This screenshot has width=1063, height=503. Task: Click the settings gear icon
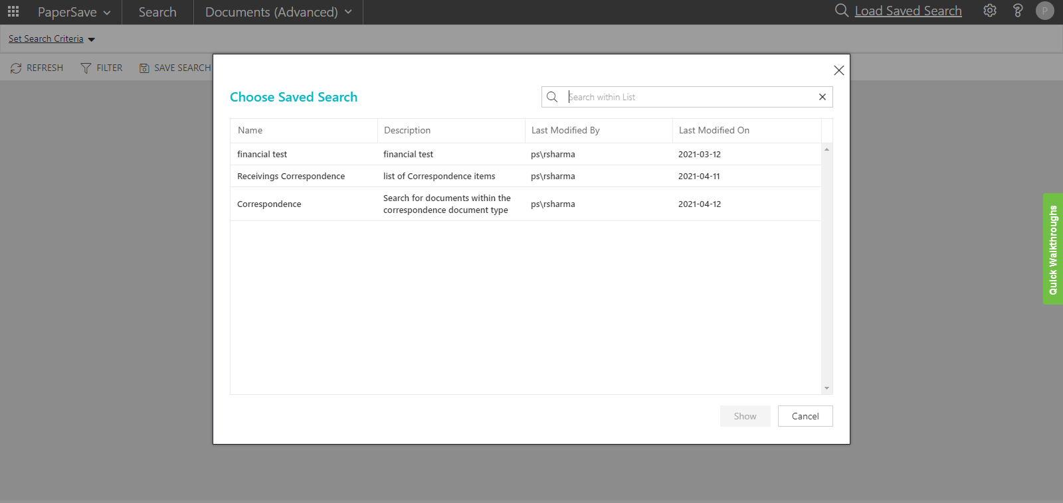click(990, 11)
